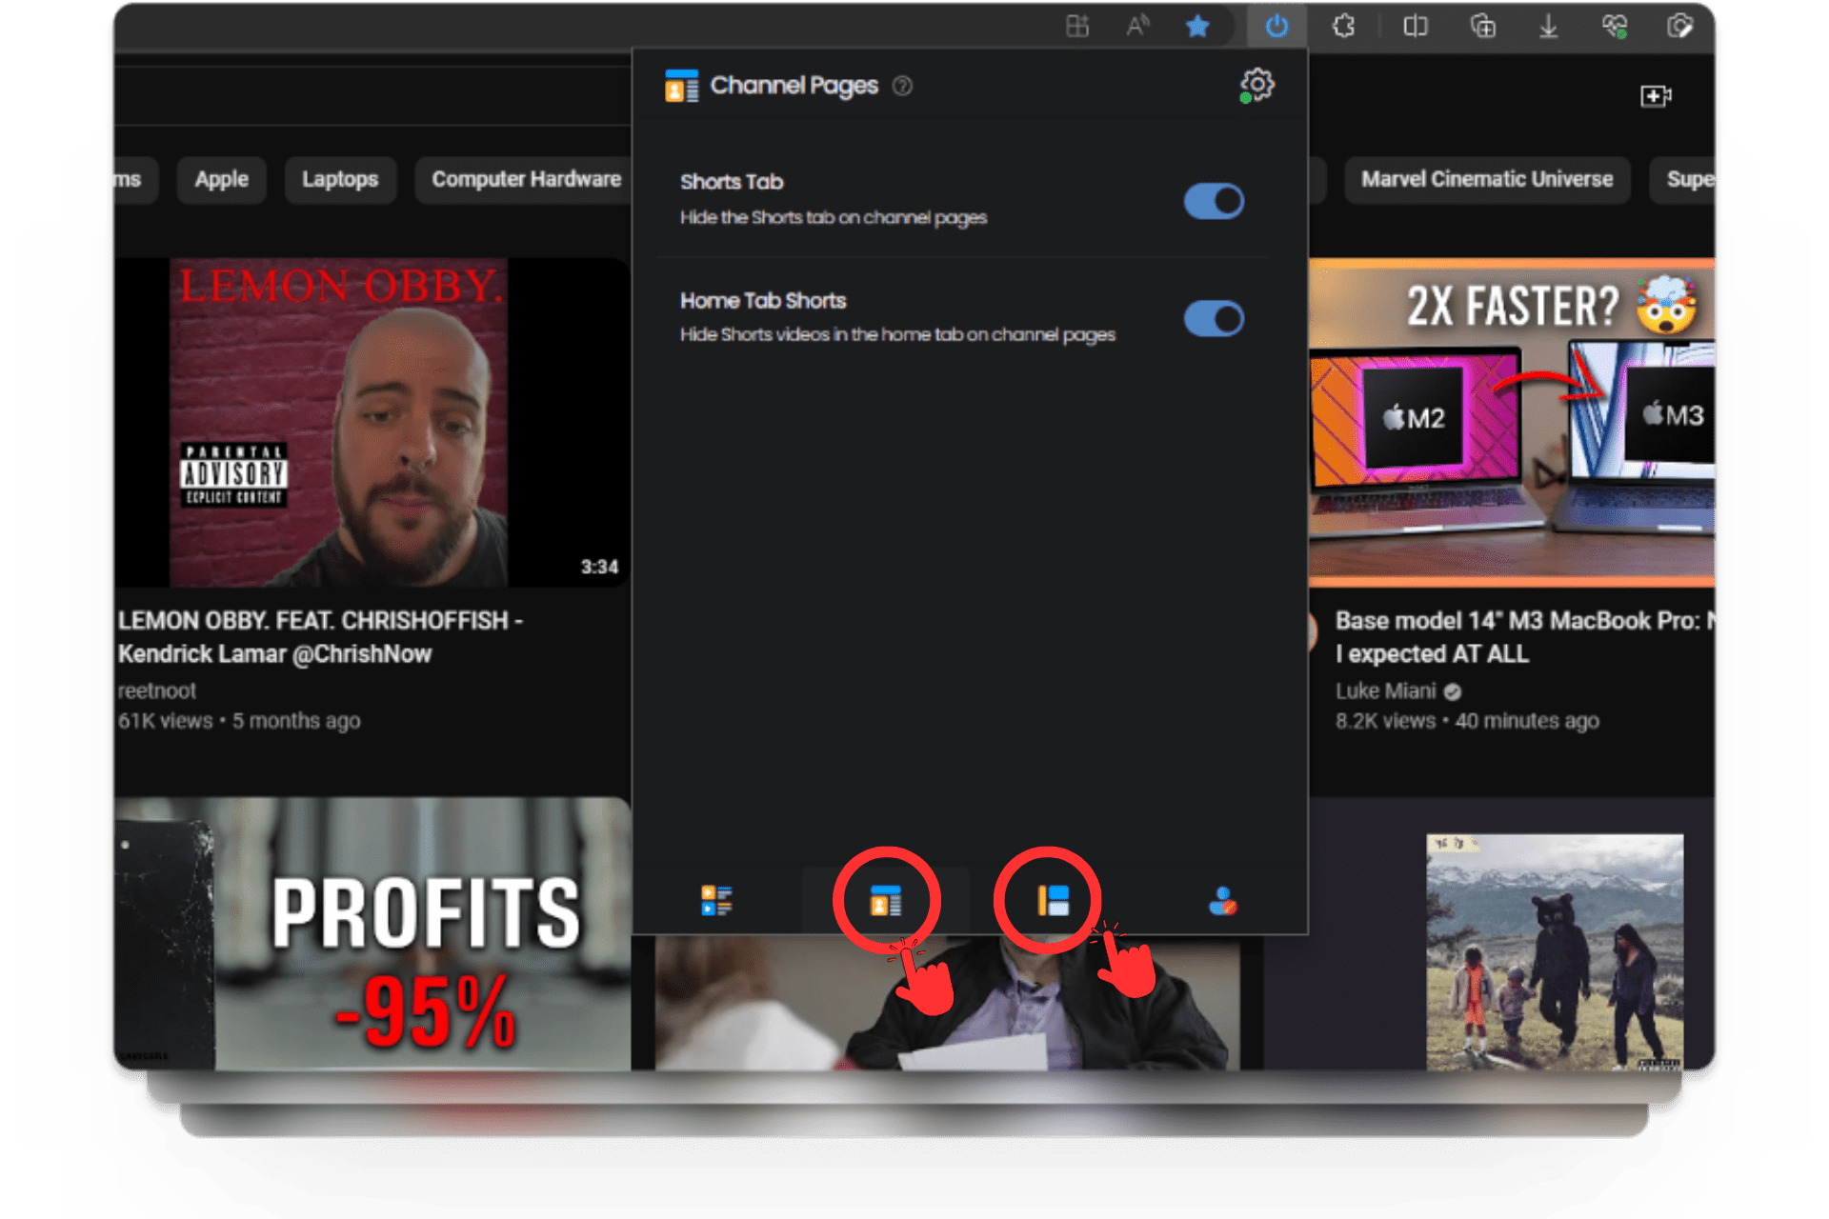Click the Channel Pages logo icon
The image size is (1829, 1219).
click(681, 86)
